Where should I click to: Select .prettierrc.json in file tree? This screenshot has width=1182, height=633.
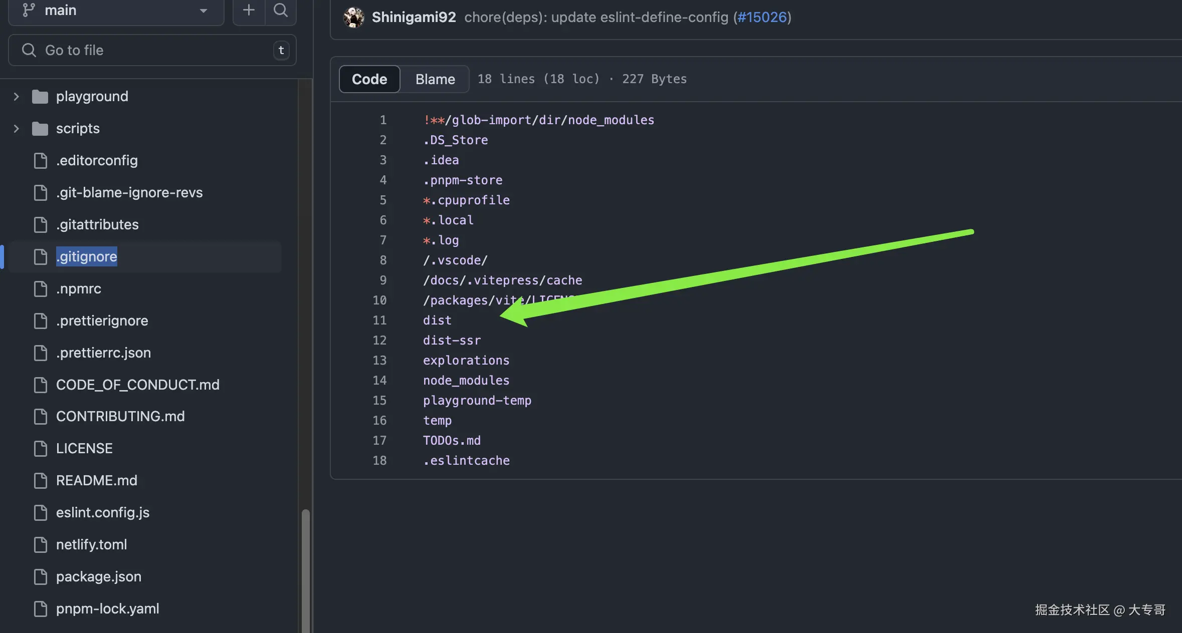click(103, 353)
